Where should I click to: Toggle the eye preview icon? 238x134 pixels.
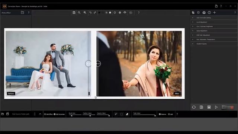[125, 13]
